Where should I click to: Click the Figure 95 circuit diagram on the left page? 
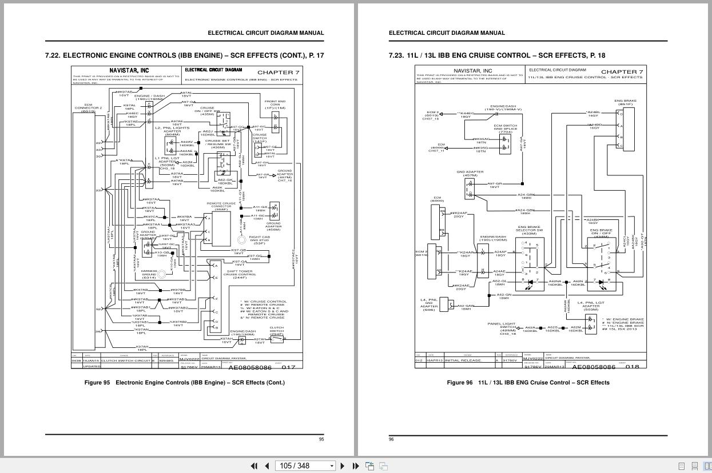coord(187,218)
